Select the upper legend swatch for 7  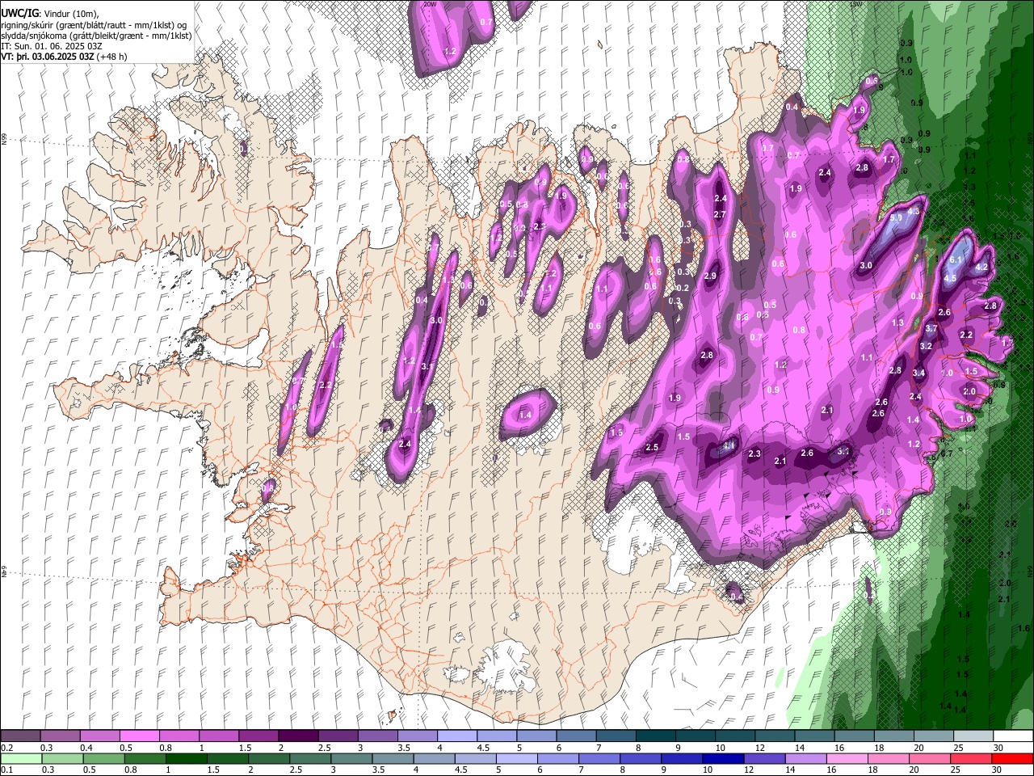coord(615,736)
